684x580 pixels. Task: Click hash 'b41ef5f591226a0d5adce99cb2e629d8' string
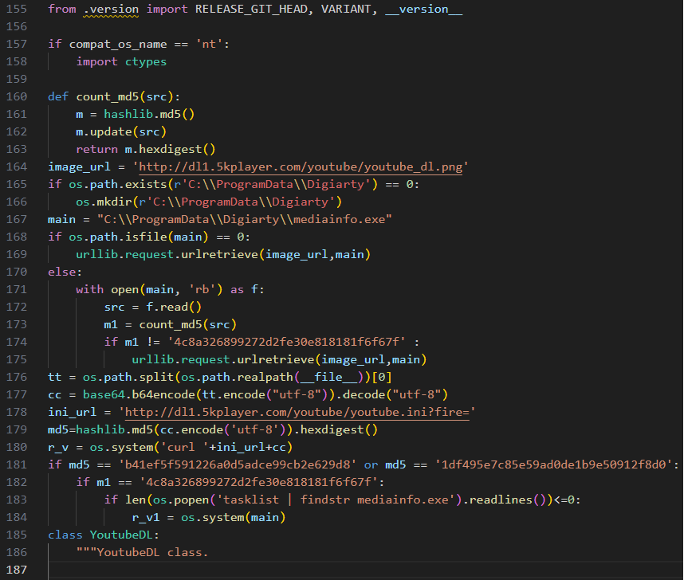coord(238,464)
